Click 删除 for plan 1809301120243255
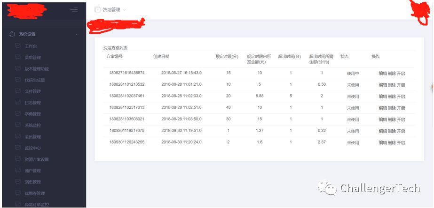434x208 pixels. [392, 142]
